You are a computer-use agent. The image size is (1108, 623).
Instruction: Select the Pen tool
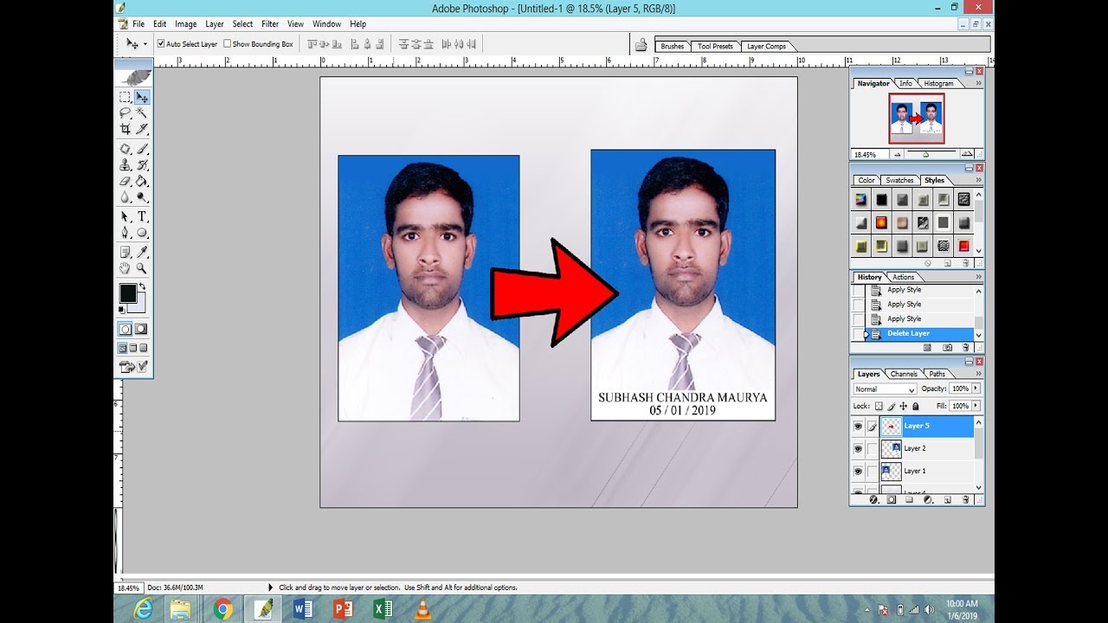tap(126, 233)
